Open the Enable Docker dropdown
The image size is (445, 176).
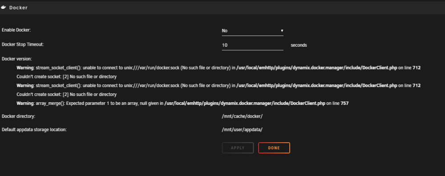point(253,31)
